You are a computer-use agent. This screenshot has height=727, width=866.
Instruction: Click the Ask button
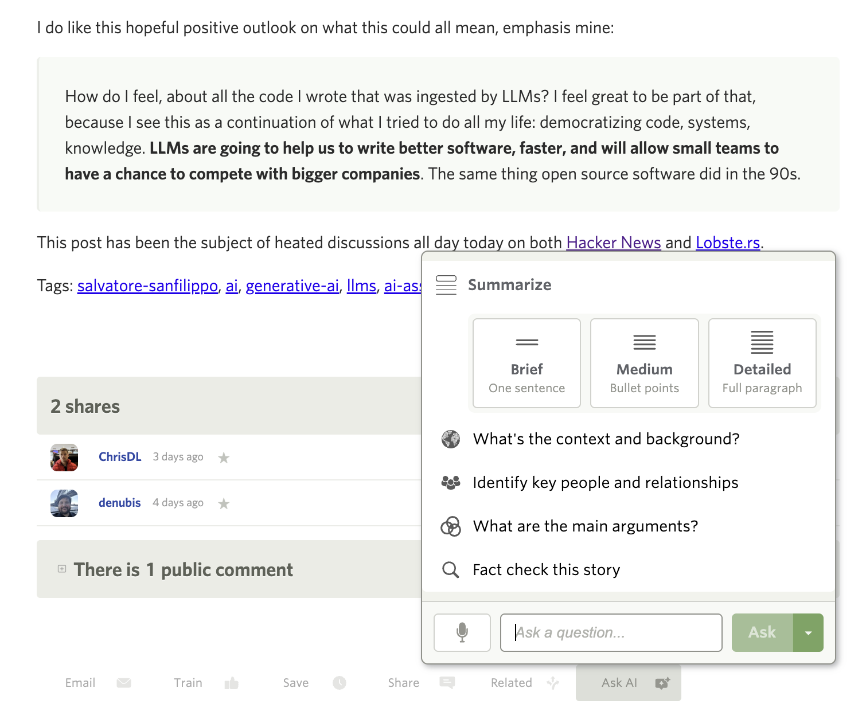762,632
